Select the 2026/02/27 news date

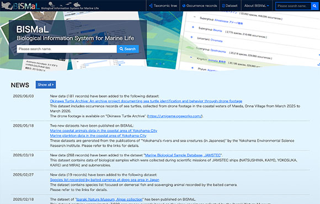tap(23, 175)
